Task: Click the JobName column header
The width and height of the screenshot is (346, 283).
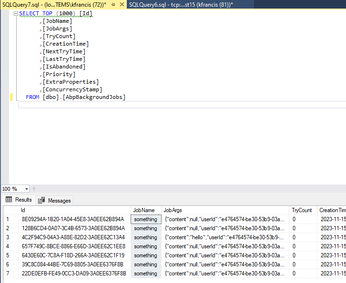Action: 143,210
